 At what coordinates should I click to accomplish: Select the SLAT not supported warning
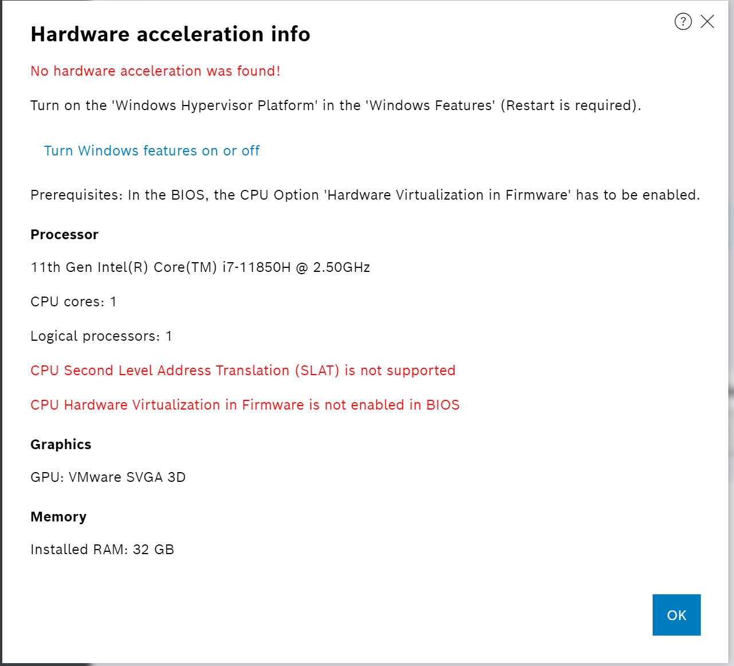(243, 371)
